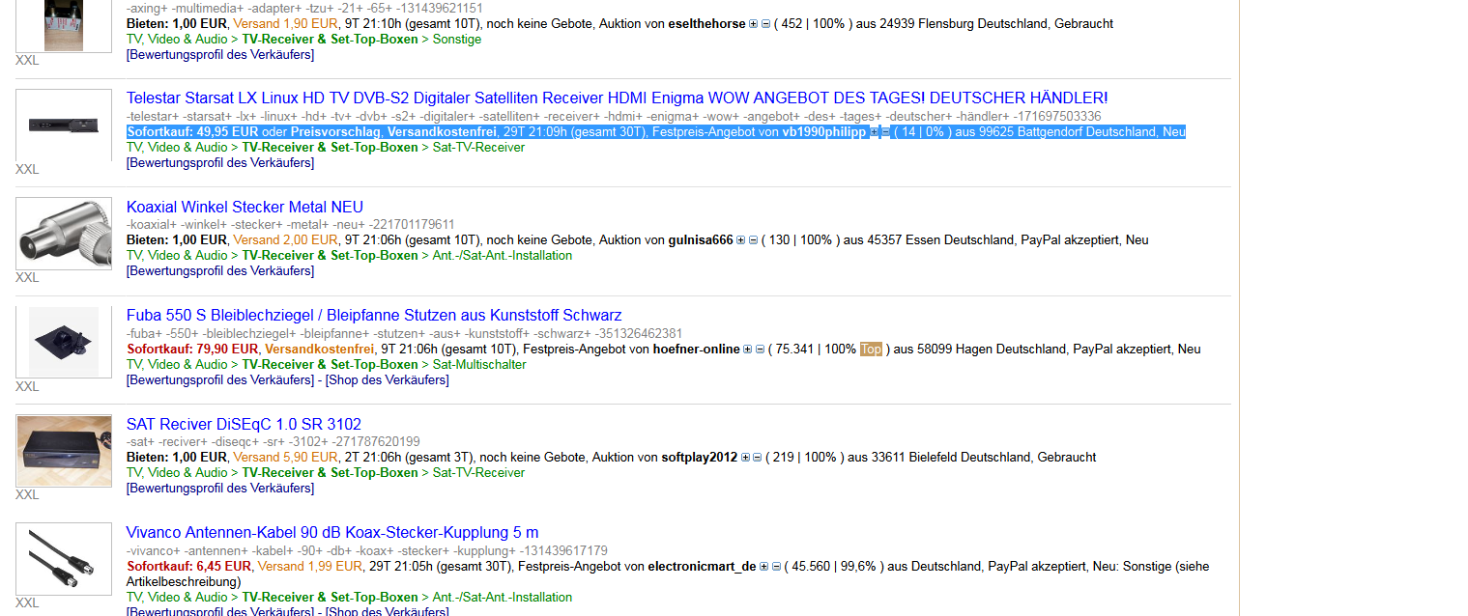Screen dimensions: 1468x616
Task: Open TV-Receiver & Set-Top-Boxen under Telestar listing
Action: pos(331,148)
